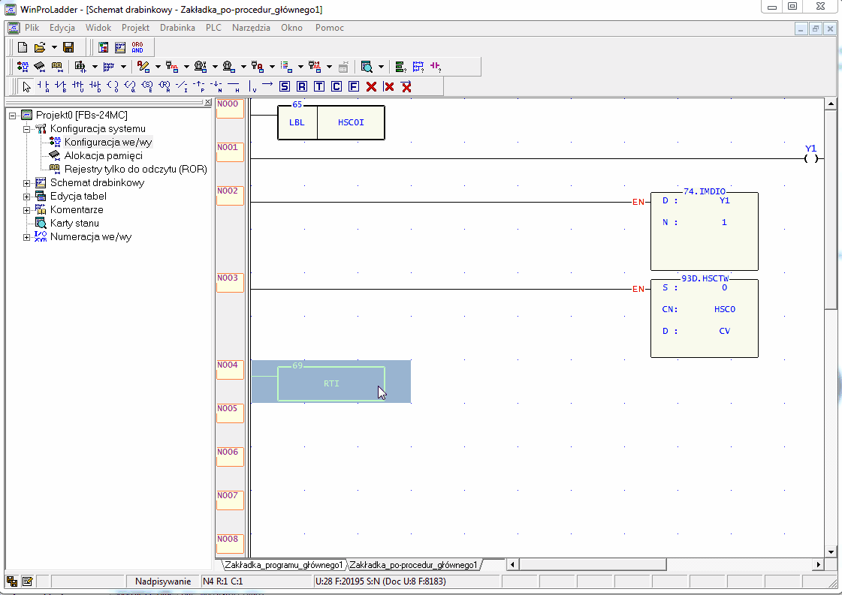Screen dimensions: 842x595
Task: Click the T timer block icon
Action: pyautogui.click(x=319, y=86)
